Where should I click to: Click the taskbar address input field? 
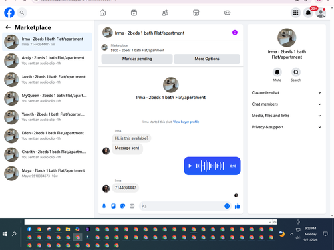(x=146, y=222)
